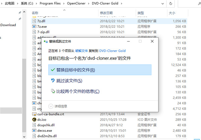Expand chevron after DVD-Cloner Gold breadcrumb
Image resolution: width=201 pixels, height=140 pixels.
(x=121, y=4)
